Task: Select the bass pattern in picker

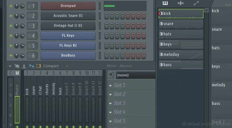Action: pos(181,65)
